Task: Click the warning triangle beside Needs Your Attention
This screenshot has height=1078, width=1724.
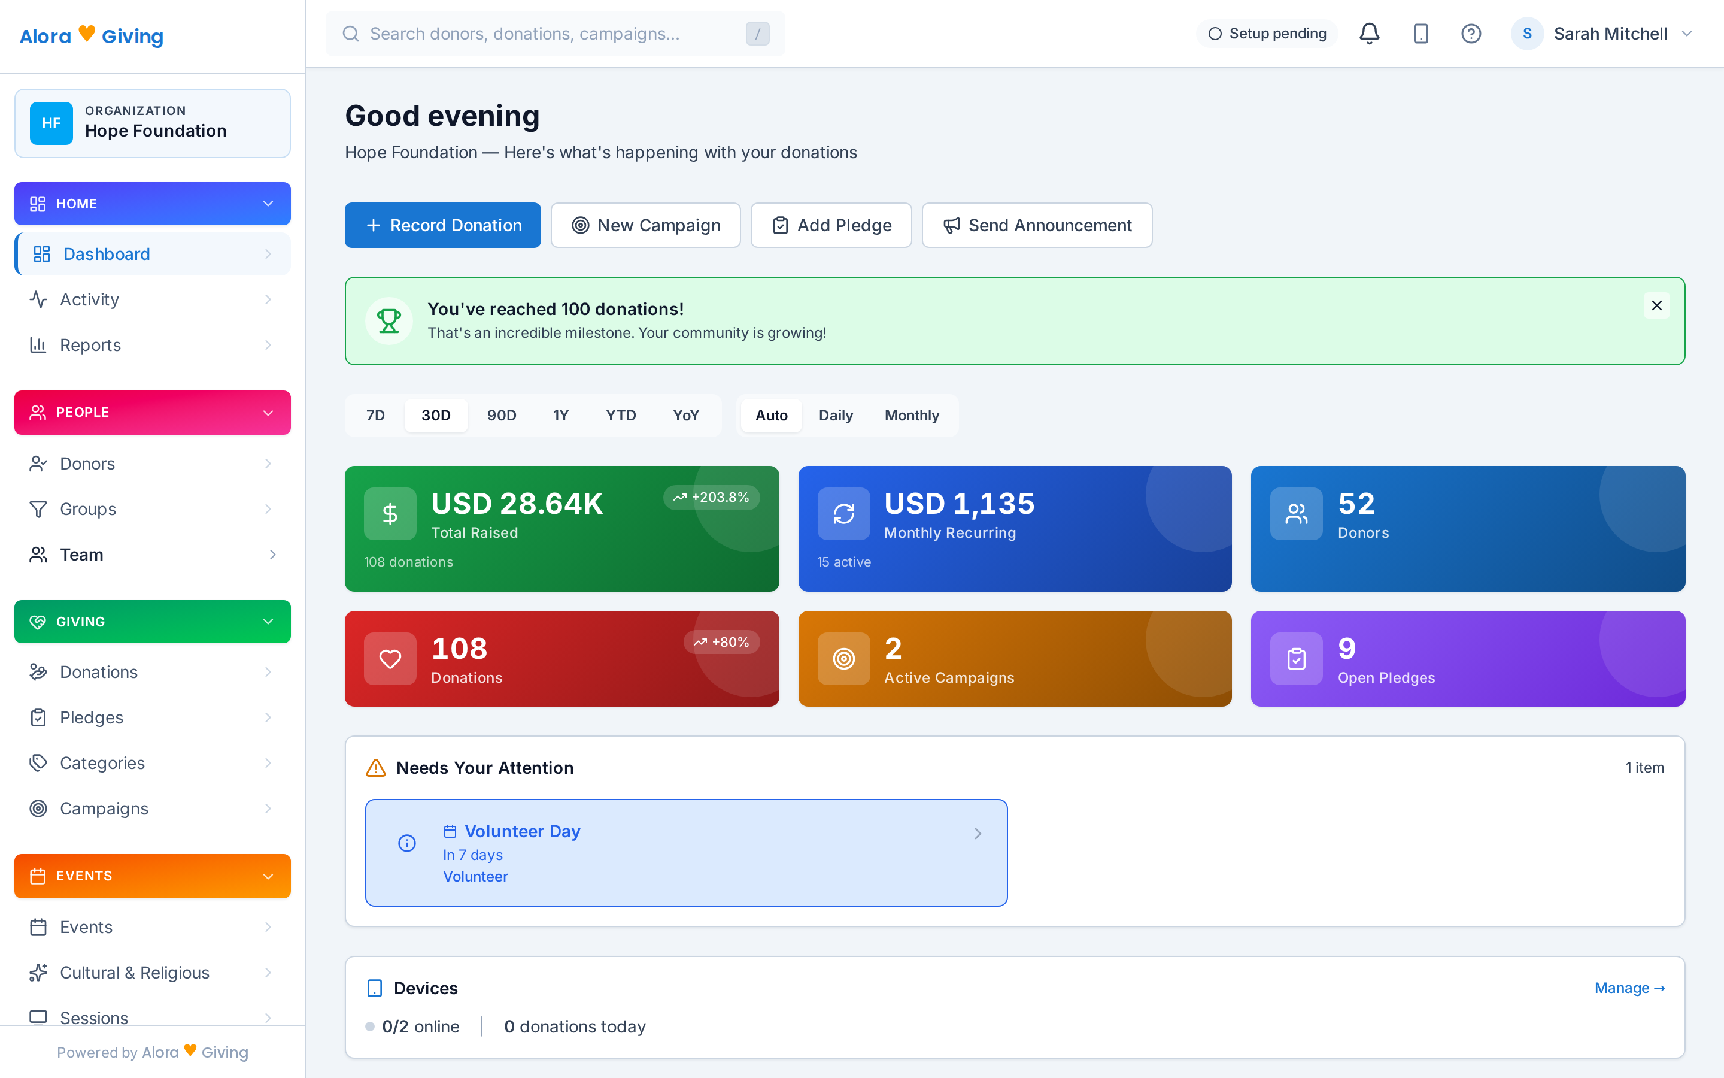Action: (375, 768)
